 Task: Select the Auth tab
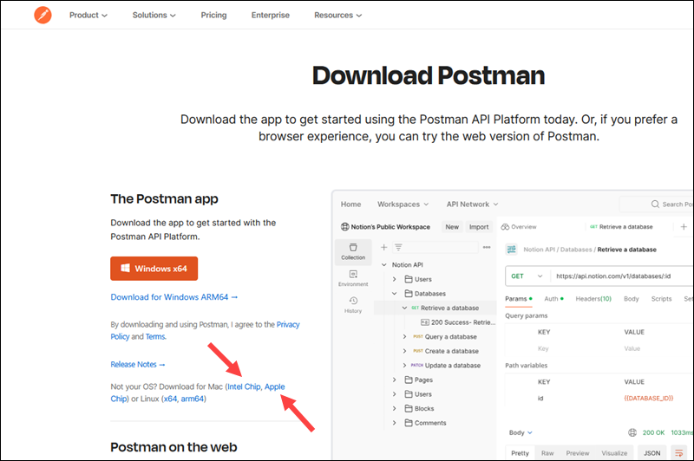coord(553,299)
